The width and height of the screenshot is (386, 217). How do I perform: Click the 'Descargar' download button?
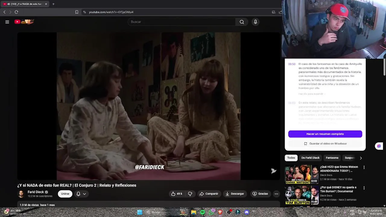[x=235, y=194]
